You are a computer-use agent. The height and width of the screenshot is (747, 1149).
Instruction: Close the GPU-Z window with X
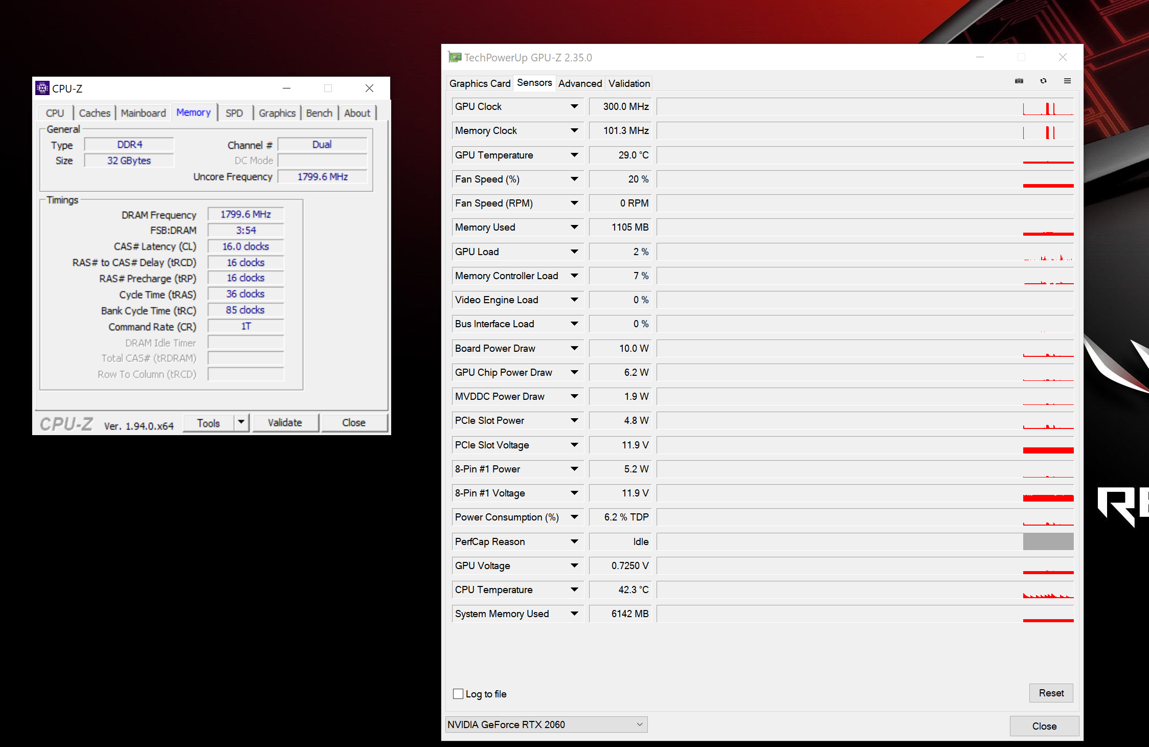[x=1063, y=57]
